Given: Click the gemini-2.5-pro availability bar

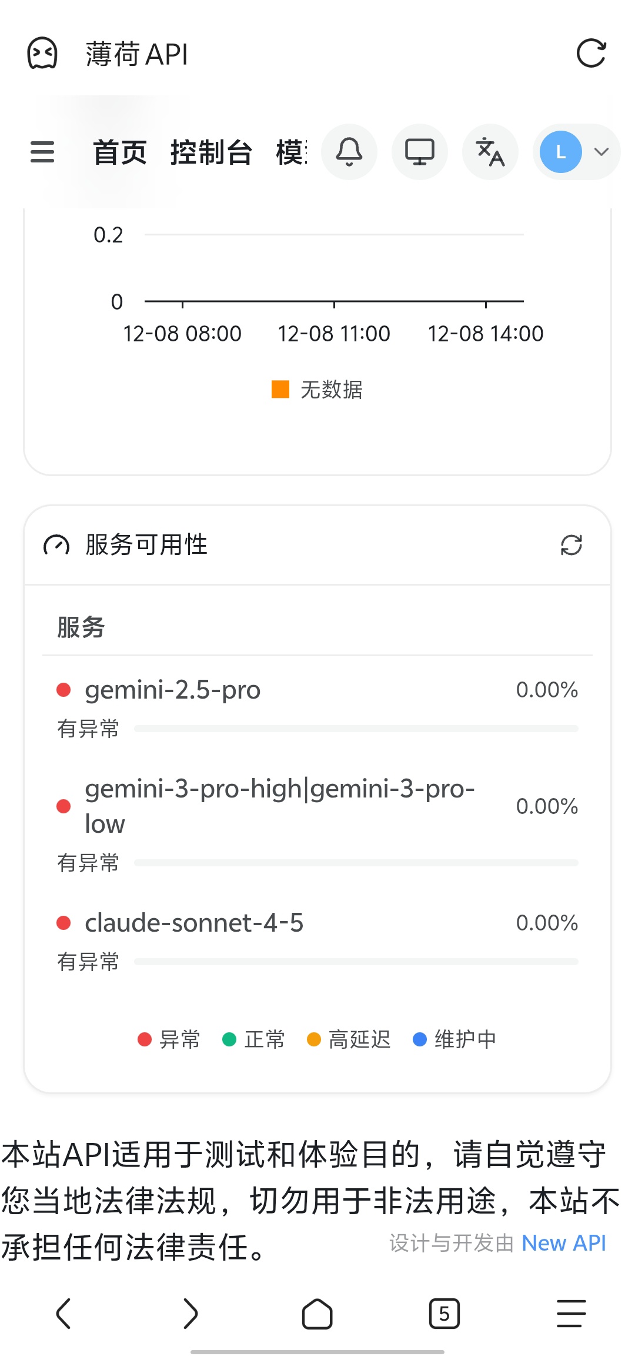Looking at the screenshot, I should pyautogui.click(x=356, y=729).
